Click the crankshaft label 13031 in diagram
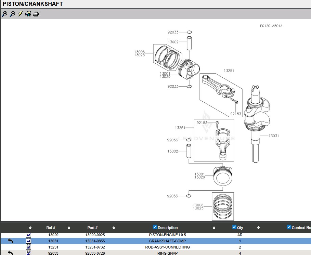 (x=273, y=136)
